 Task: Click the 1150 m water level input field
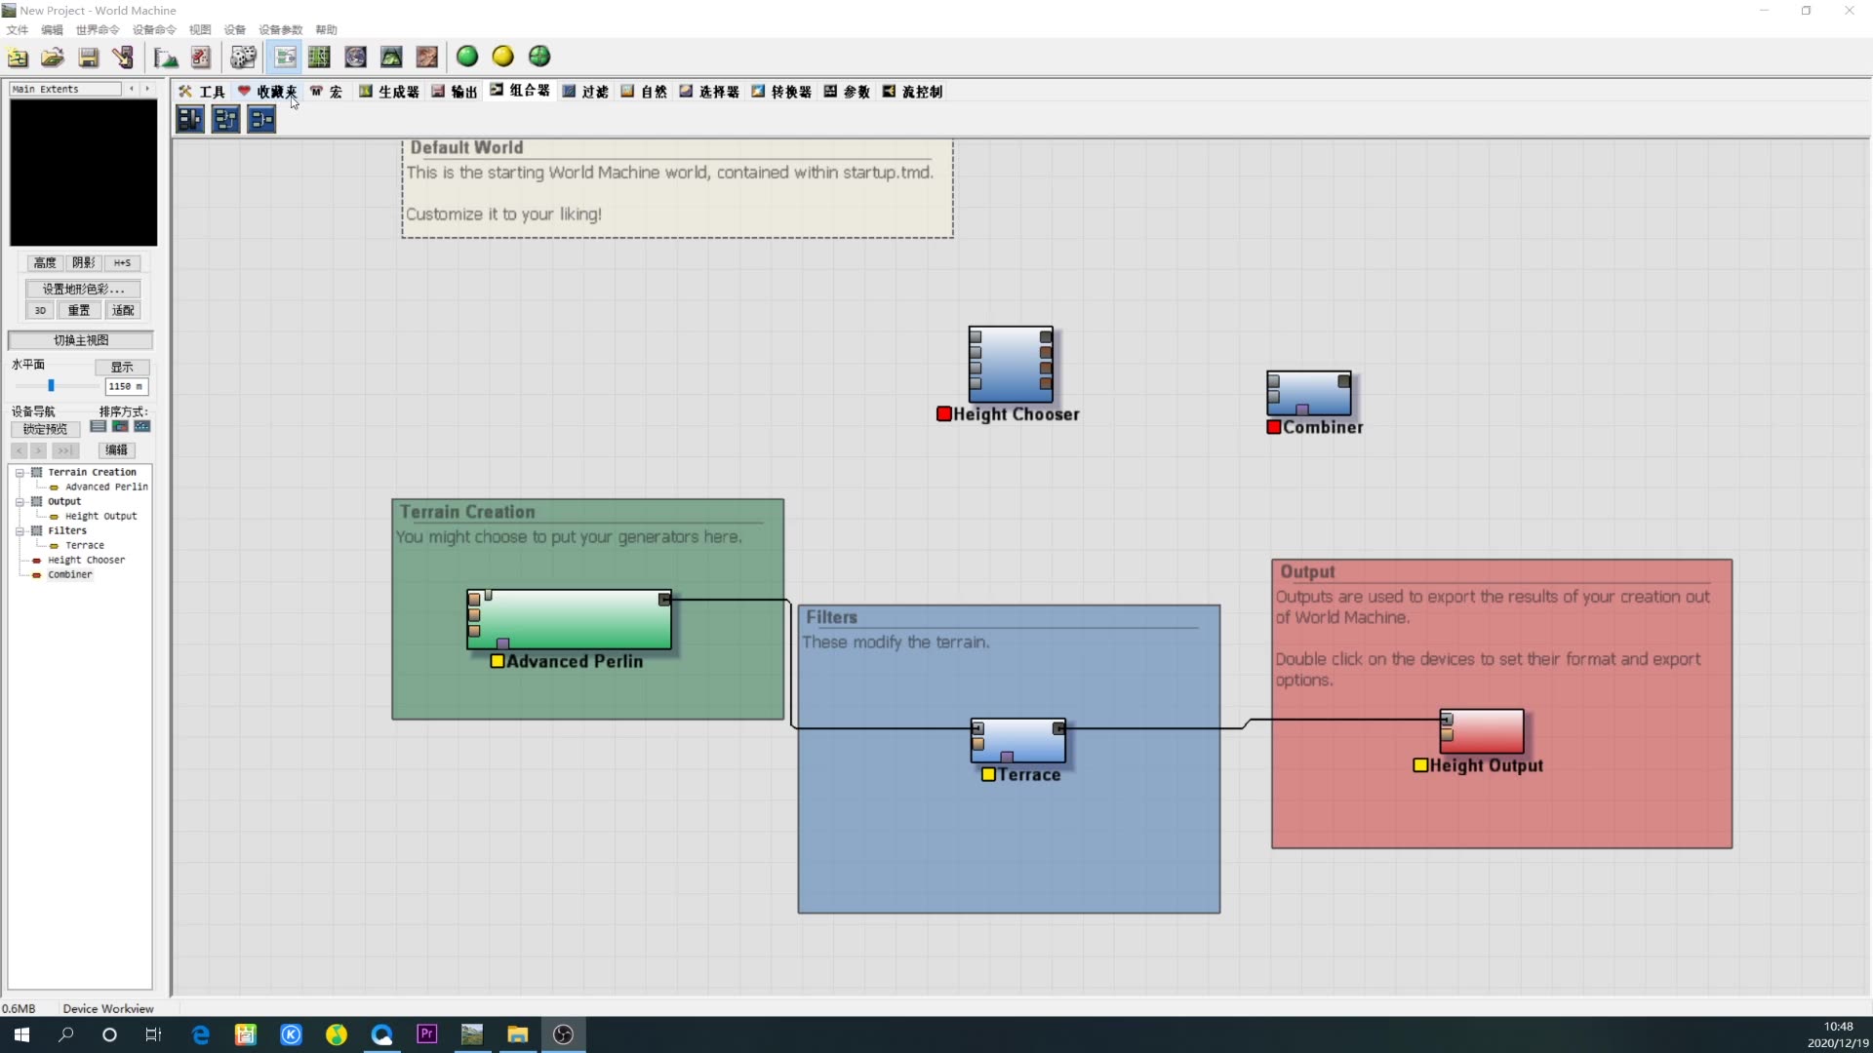pos(126,386)
